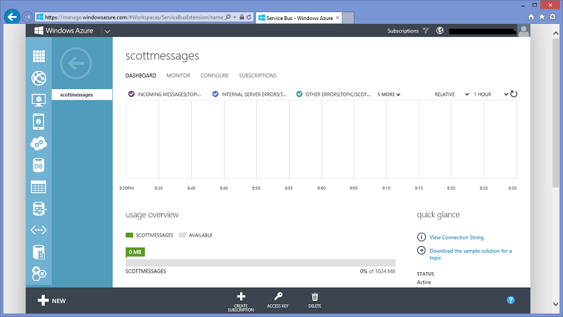This screenshot has height=317, width=563.
Task: Switch to the CONFIGURE tab
Action: click(215, 76)
